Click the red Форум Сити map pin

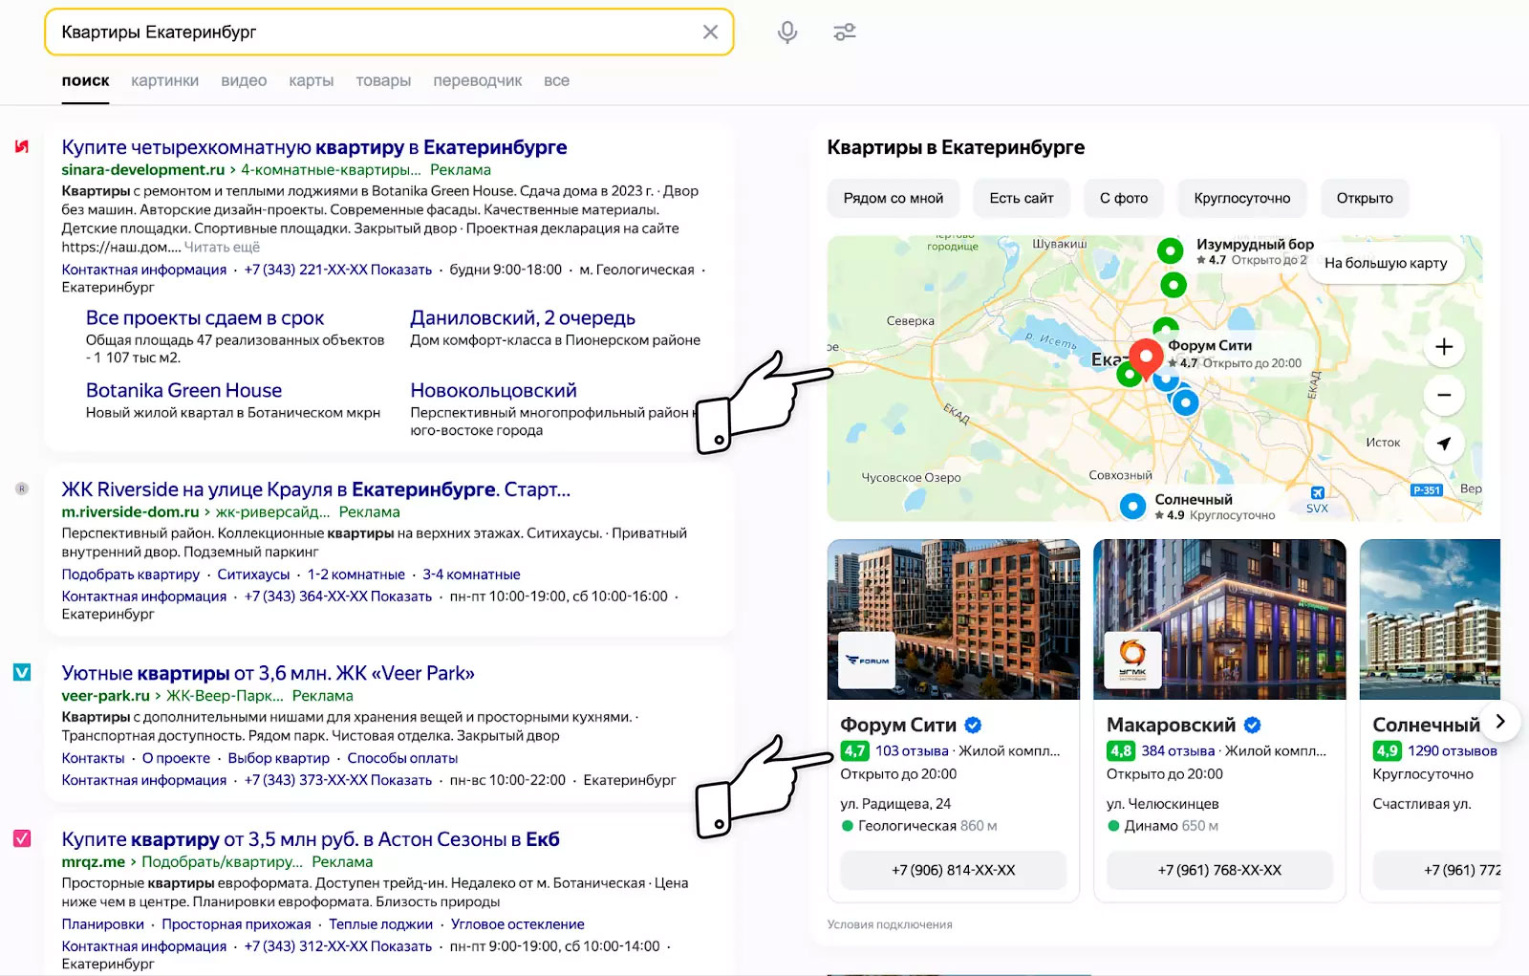click(1146, 358)
